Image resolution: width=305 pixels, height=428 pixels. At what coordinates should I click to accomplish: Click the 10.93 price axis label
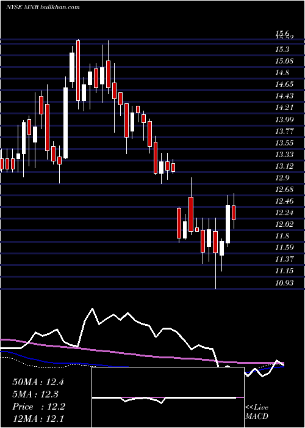pos(284,283)
